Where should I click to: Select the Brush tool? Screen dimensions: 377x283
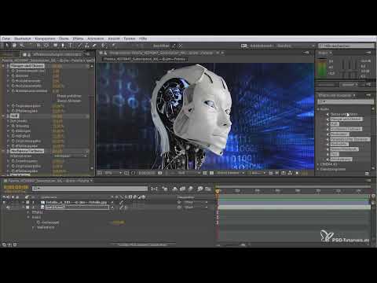click(79, 46)
